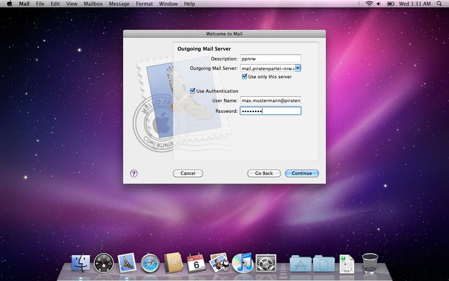
Task: Open the Mail app in the Dock
Action: pos(126,263)
